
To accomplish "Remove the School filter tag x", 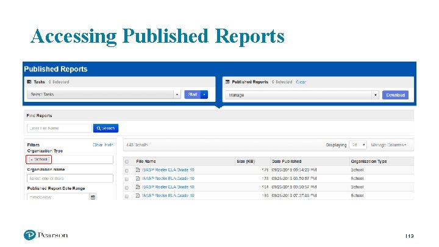I will pos(31,160).
